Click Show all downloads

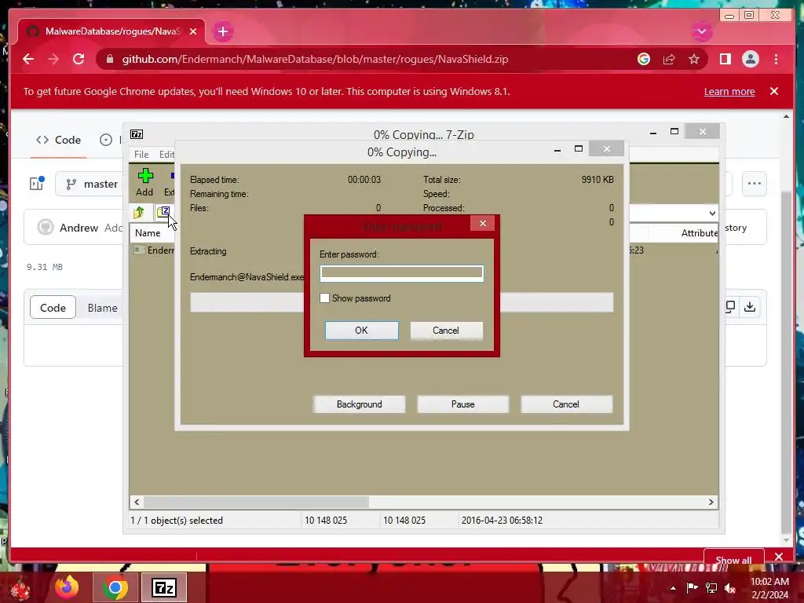733,560
